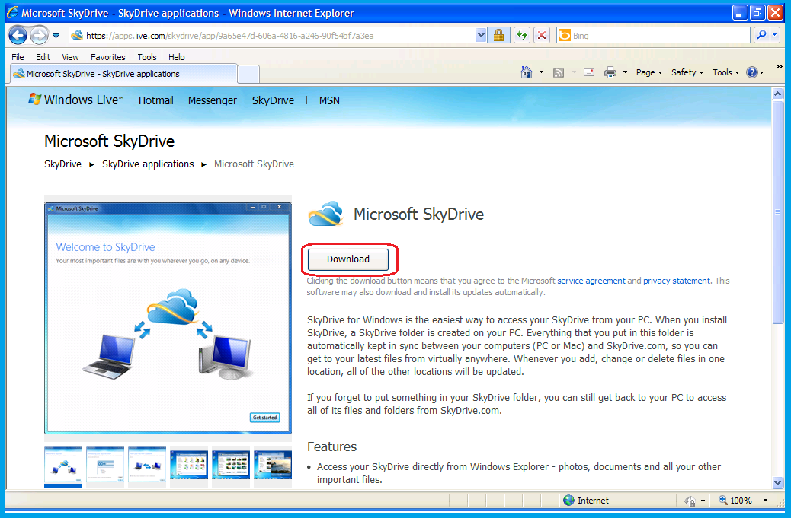
Task: Click the Refresh page icon
Action: [x=522, y=35]
